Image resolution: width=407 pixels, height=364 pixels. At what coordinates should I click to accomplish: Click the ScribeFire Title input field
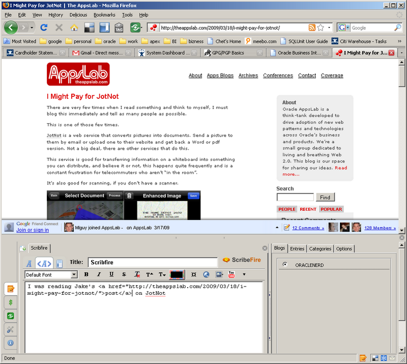tap(153, 262)
